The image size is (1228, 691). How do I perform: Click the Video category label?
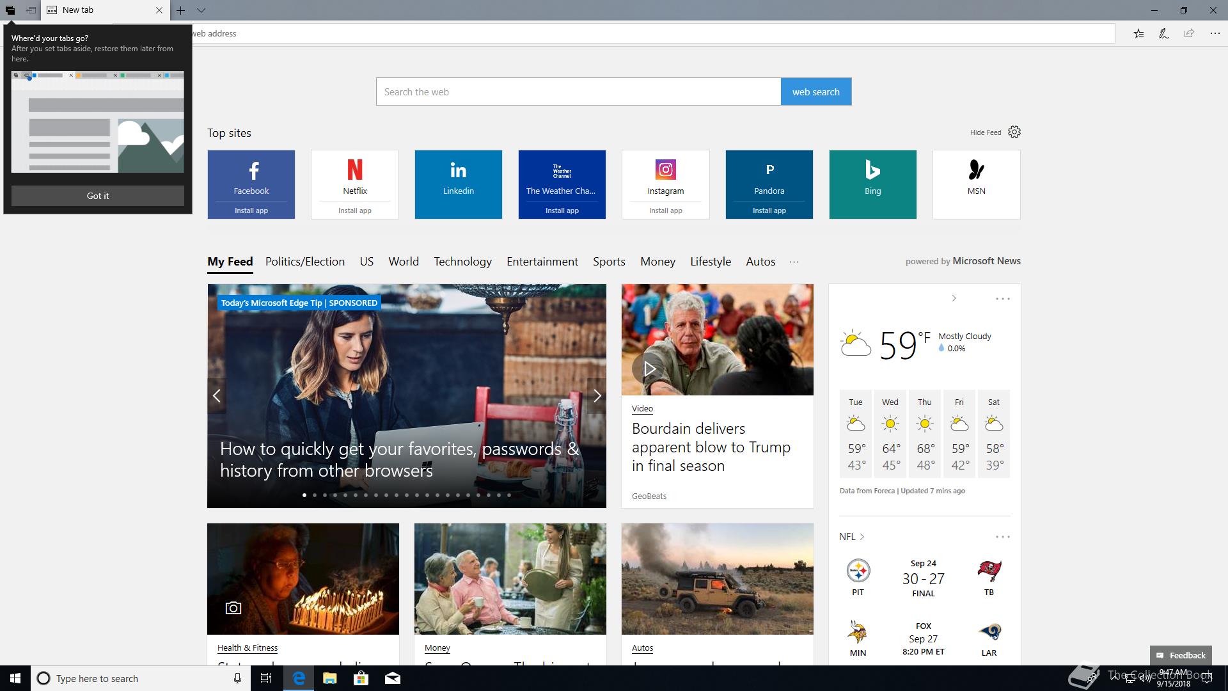[642, 408]
